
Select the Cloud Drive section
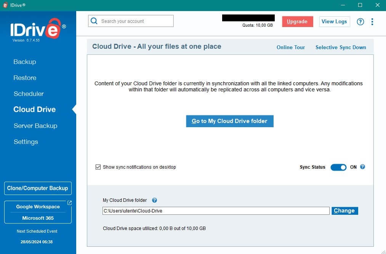pos(34,110)
